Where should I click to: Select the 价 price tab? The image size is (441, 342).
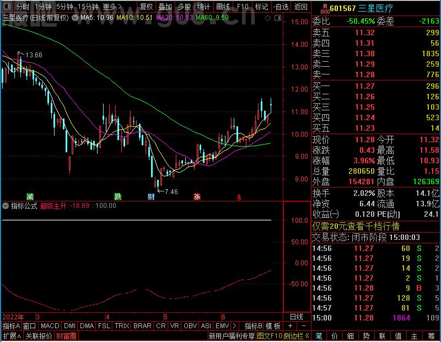tap(335, 336)
